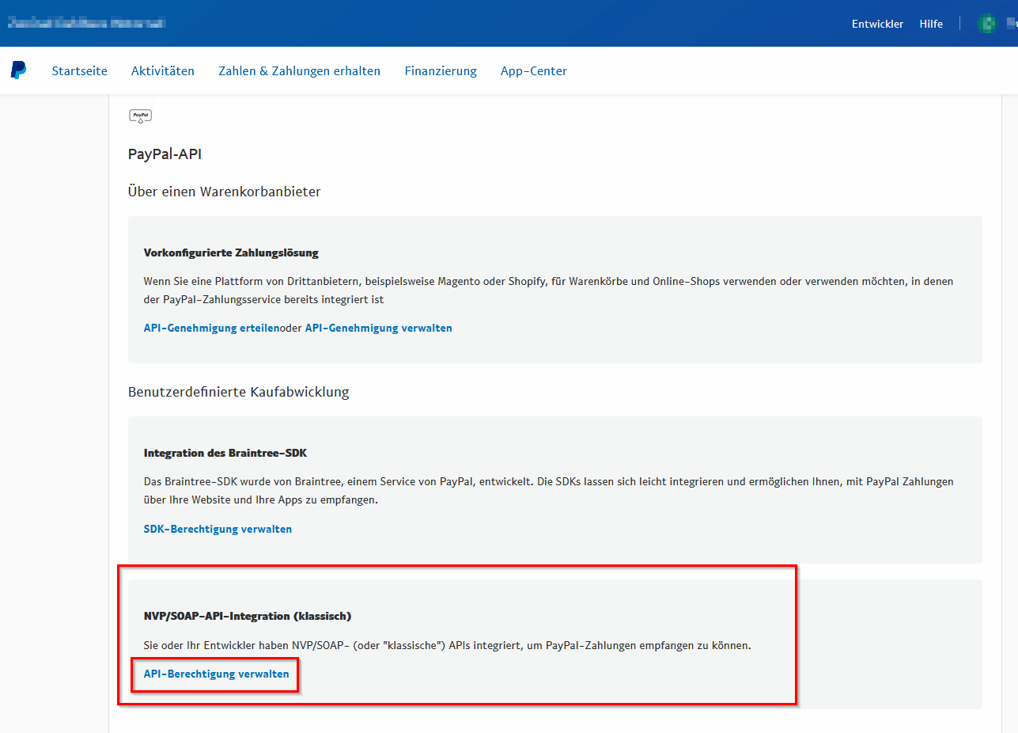Click the small PayPal icon above PayPal-API heading
The height and width of the screenshot is (733, 1018).
(x=140, y=116)
